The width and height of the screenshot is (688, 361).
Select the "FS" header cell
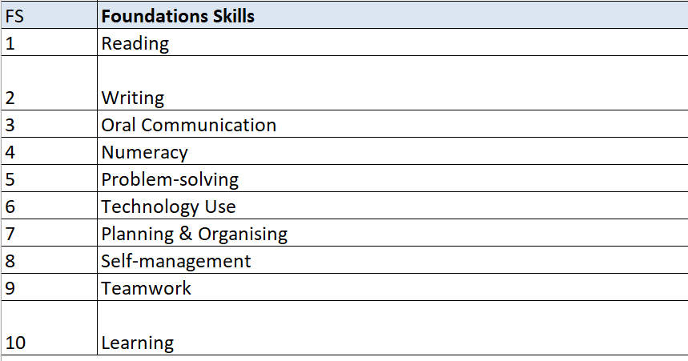pos(48,16)
